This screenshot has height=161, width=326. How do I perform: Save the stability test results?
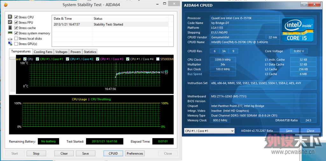[85, 153]
